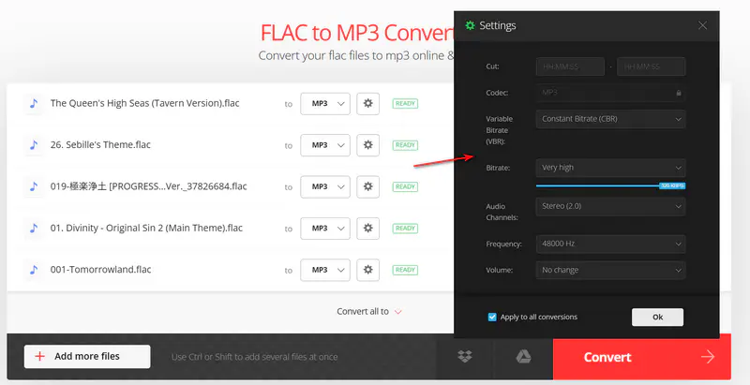Click music note icon of 001-Tomorrowland
This screenshot has height=385, width=750.
coord(34,270)
